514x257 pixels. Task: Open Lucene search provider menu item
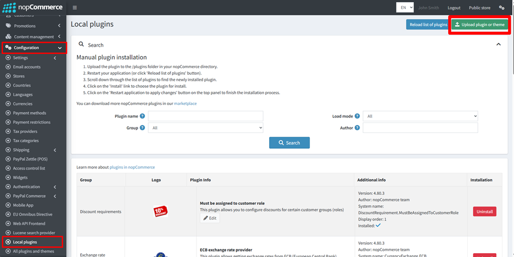click(33, 233)
